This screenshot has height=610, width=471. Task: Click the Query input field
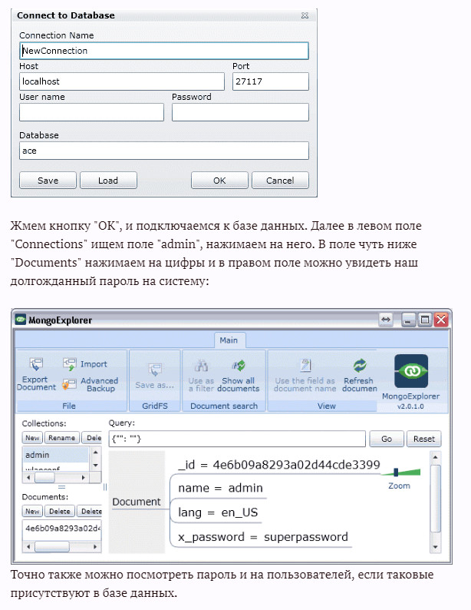tap(236, 439)
